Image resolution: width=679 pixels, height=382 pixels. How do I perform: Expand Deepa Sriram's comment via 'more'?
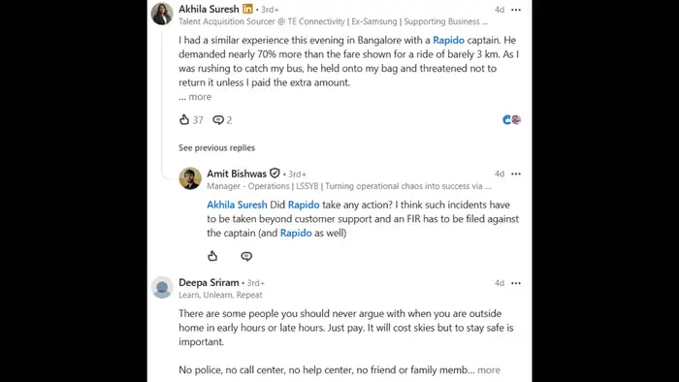pos(489,370)
